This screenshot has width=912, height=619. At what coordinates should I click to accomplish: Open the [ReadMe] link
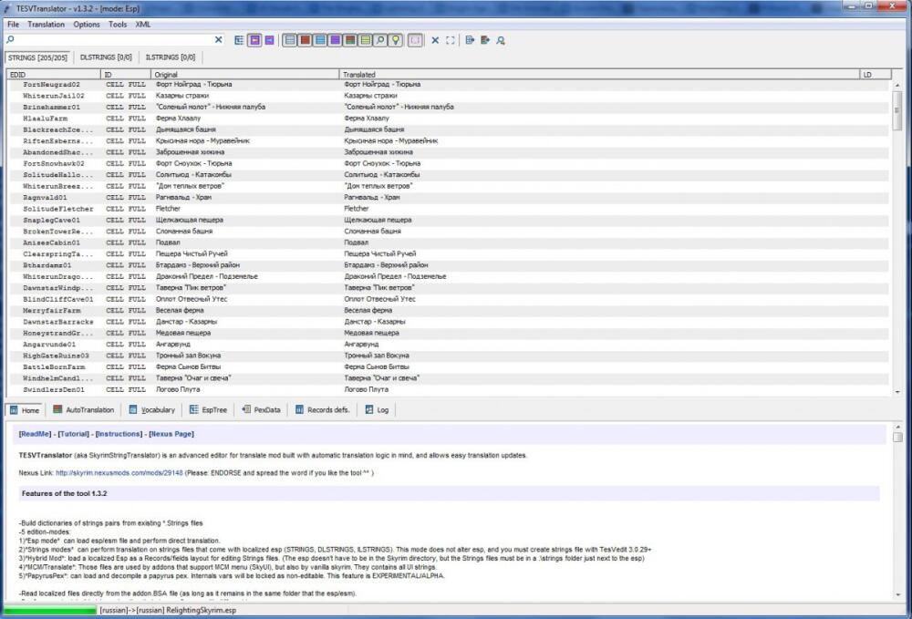[35, 434]
